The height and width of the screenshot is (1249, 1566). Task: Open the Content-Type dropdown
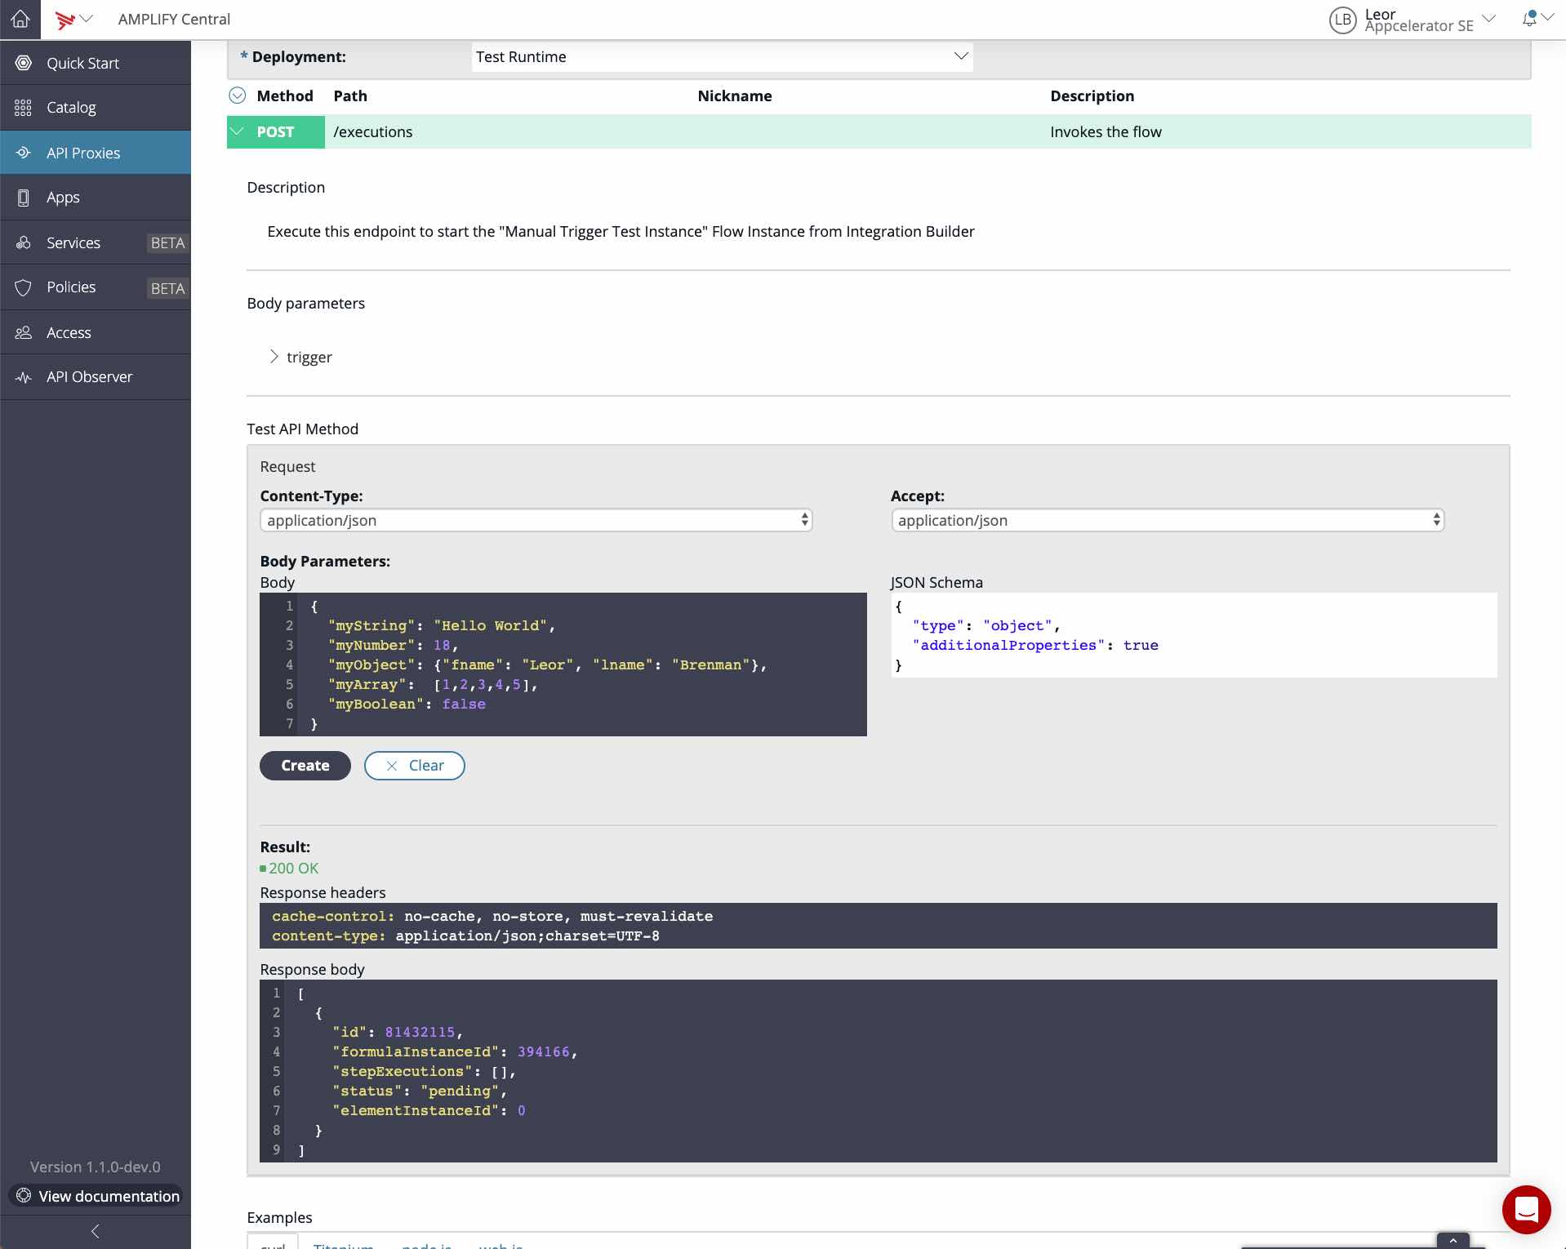[x=536, y=520]
